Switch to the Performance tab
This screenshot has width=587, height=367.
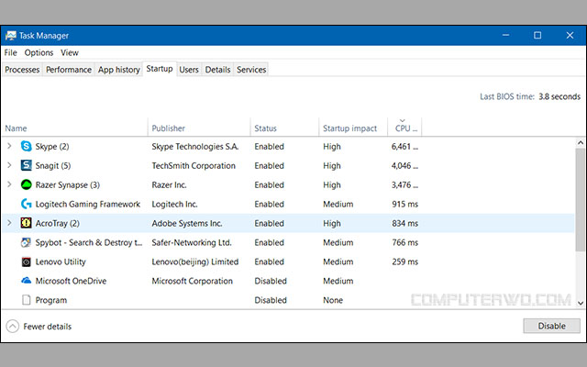[x=69, y=70]
